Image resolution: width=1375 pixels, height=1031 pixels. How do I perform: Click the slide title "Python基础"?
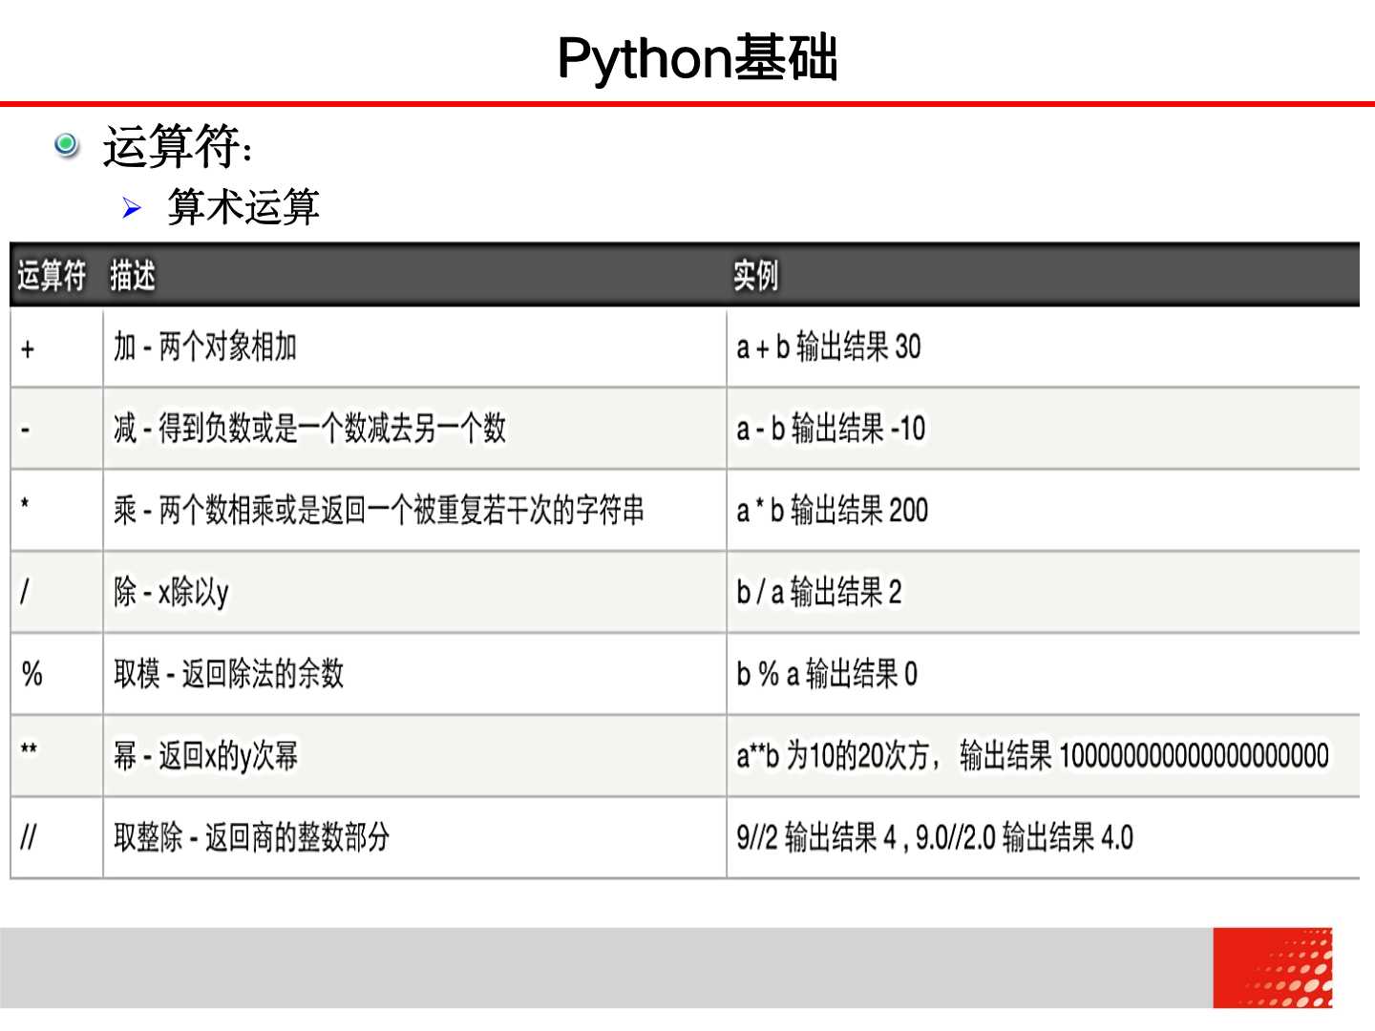[x=697, y=59]
